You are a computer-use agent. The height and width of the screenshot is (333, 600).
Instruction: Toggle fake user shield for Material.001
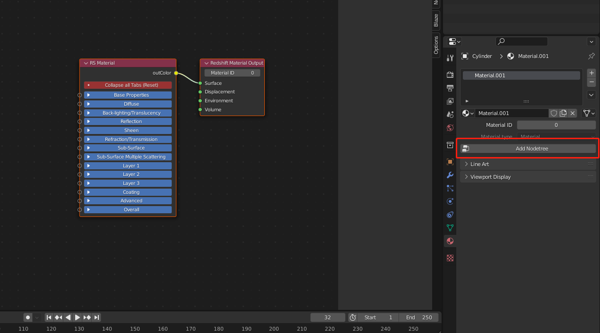click(x=554, y=113)
